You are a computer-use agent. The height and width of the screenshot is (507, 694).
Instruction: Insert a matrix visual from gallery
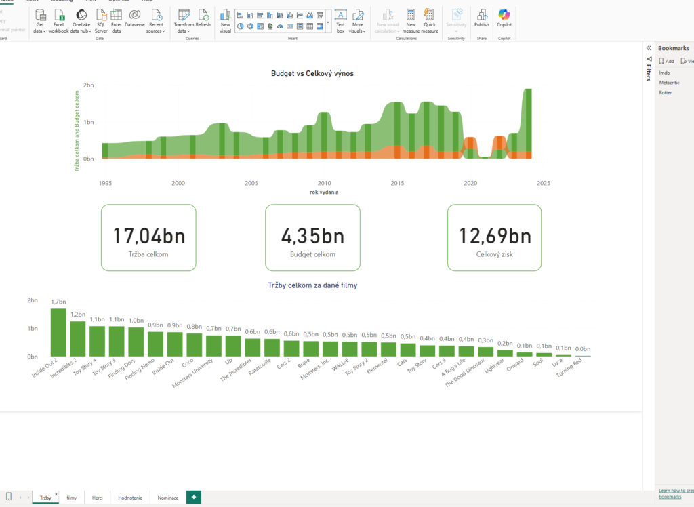(320, 26)
